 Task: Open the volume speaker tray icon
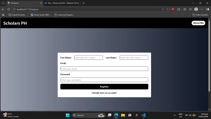coord(190,115)
